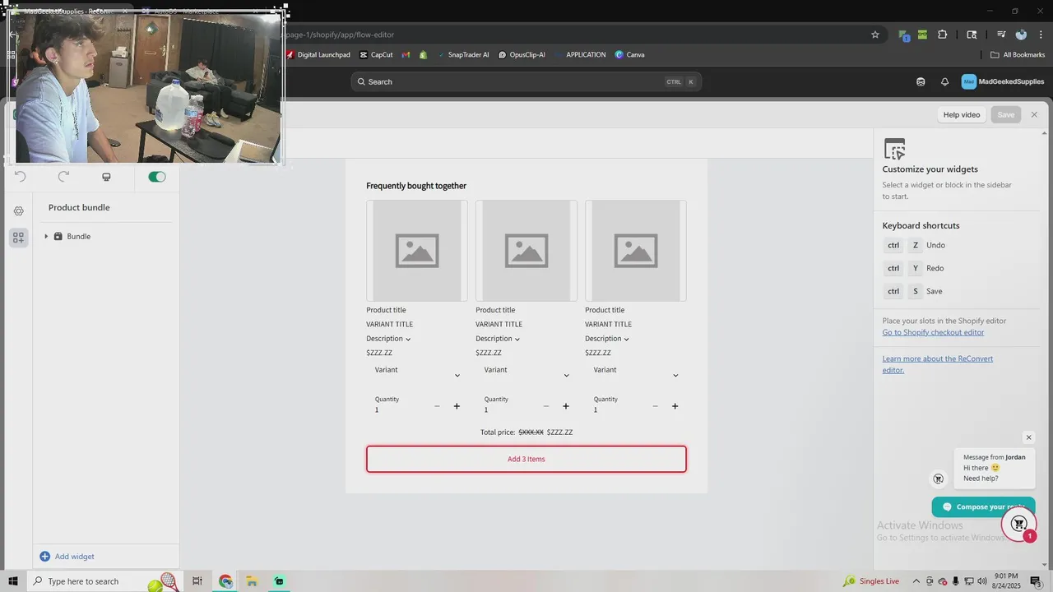This screenshot has width=1053, height=592.
Task: Open Digital Launchpad bookmark
Action: coord(318,55)
